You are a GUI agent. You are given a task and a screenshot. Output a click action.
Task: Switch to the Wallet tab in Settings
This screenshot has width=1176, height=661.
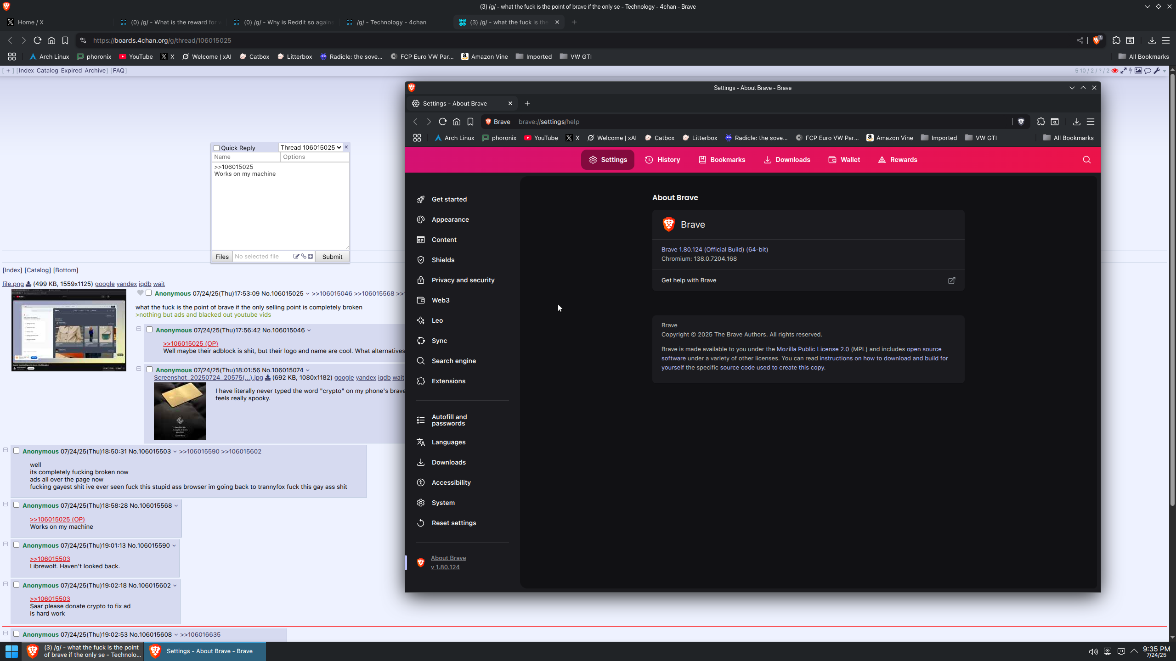tap(844, 160)
